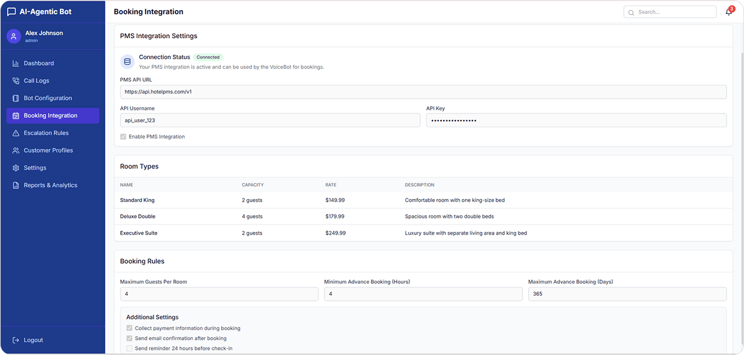
Task: Click the Settings gear icon
Action: (x=16, y=168)
